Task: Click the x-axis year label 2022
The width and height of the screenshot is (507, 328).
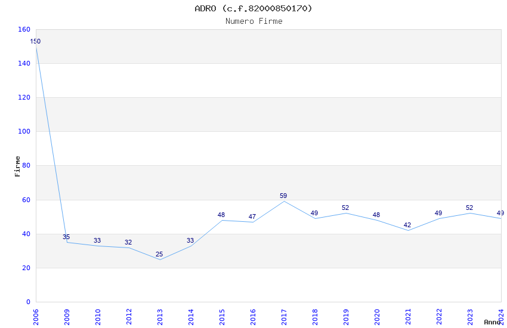Action: [x=440, y=317]
